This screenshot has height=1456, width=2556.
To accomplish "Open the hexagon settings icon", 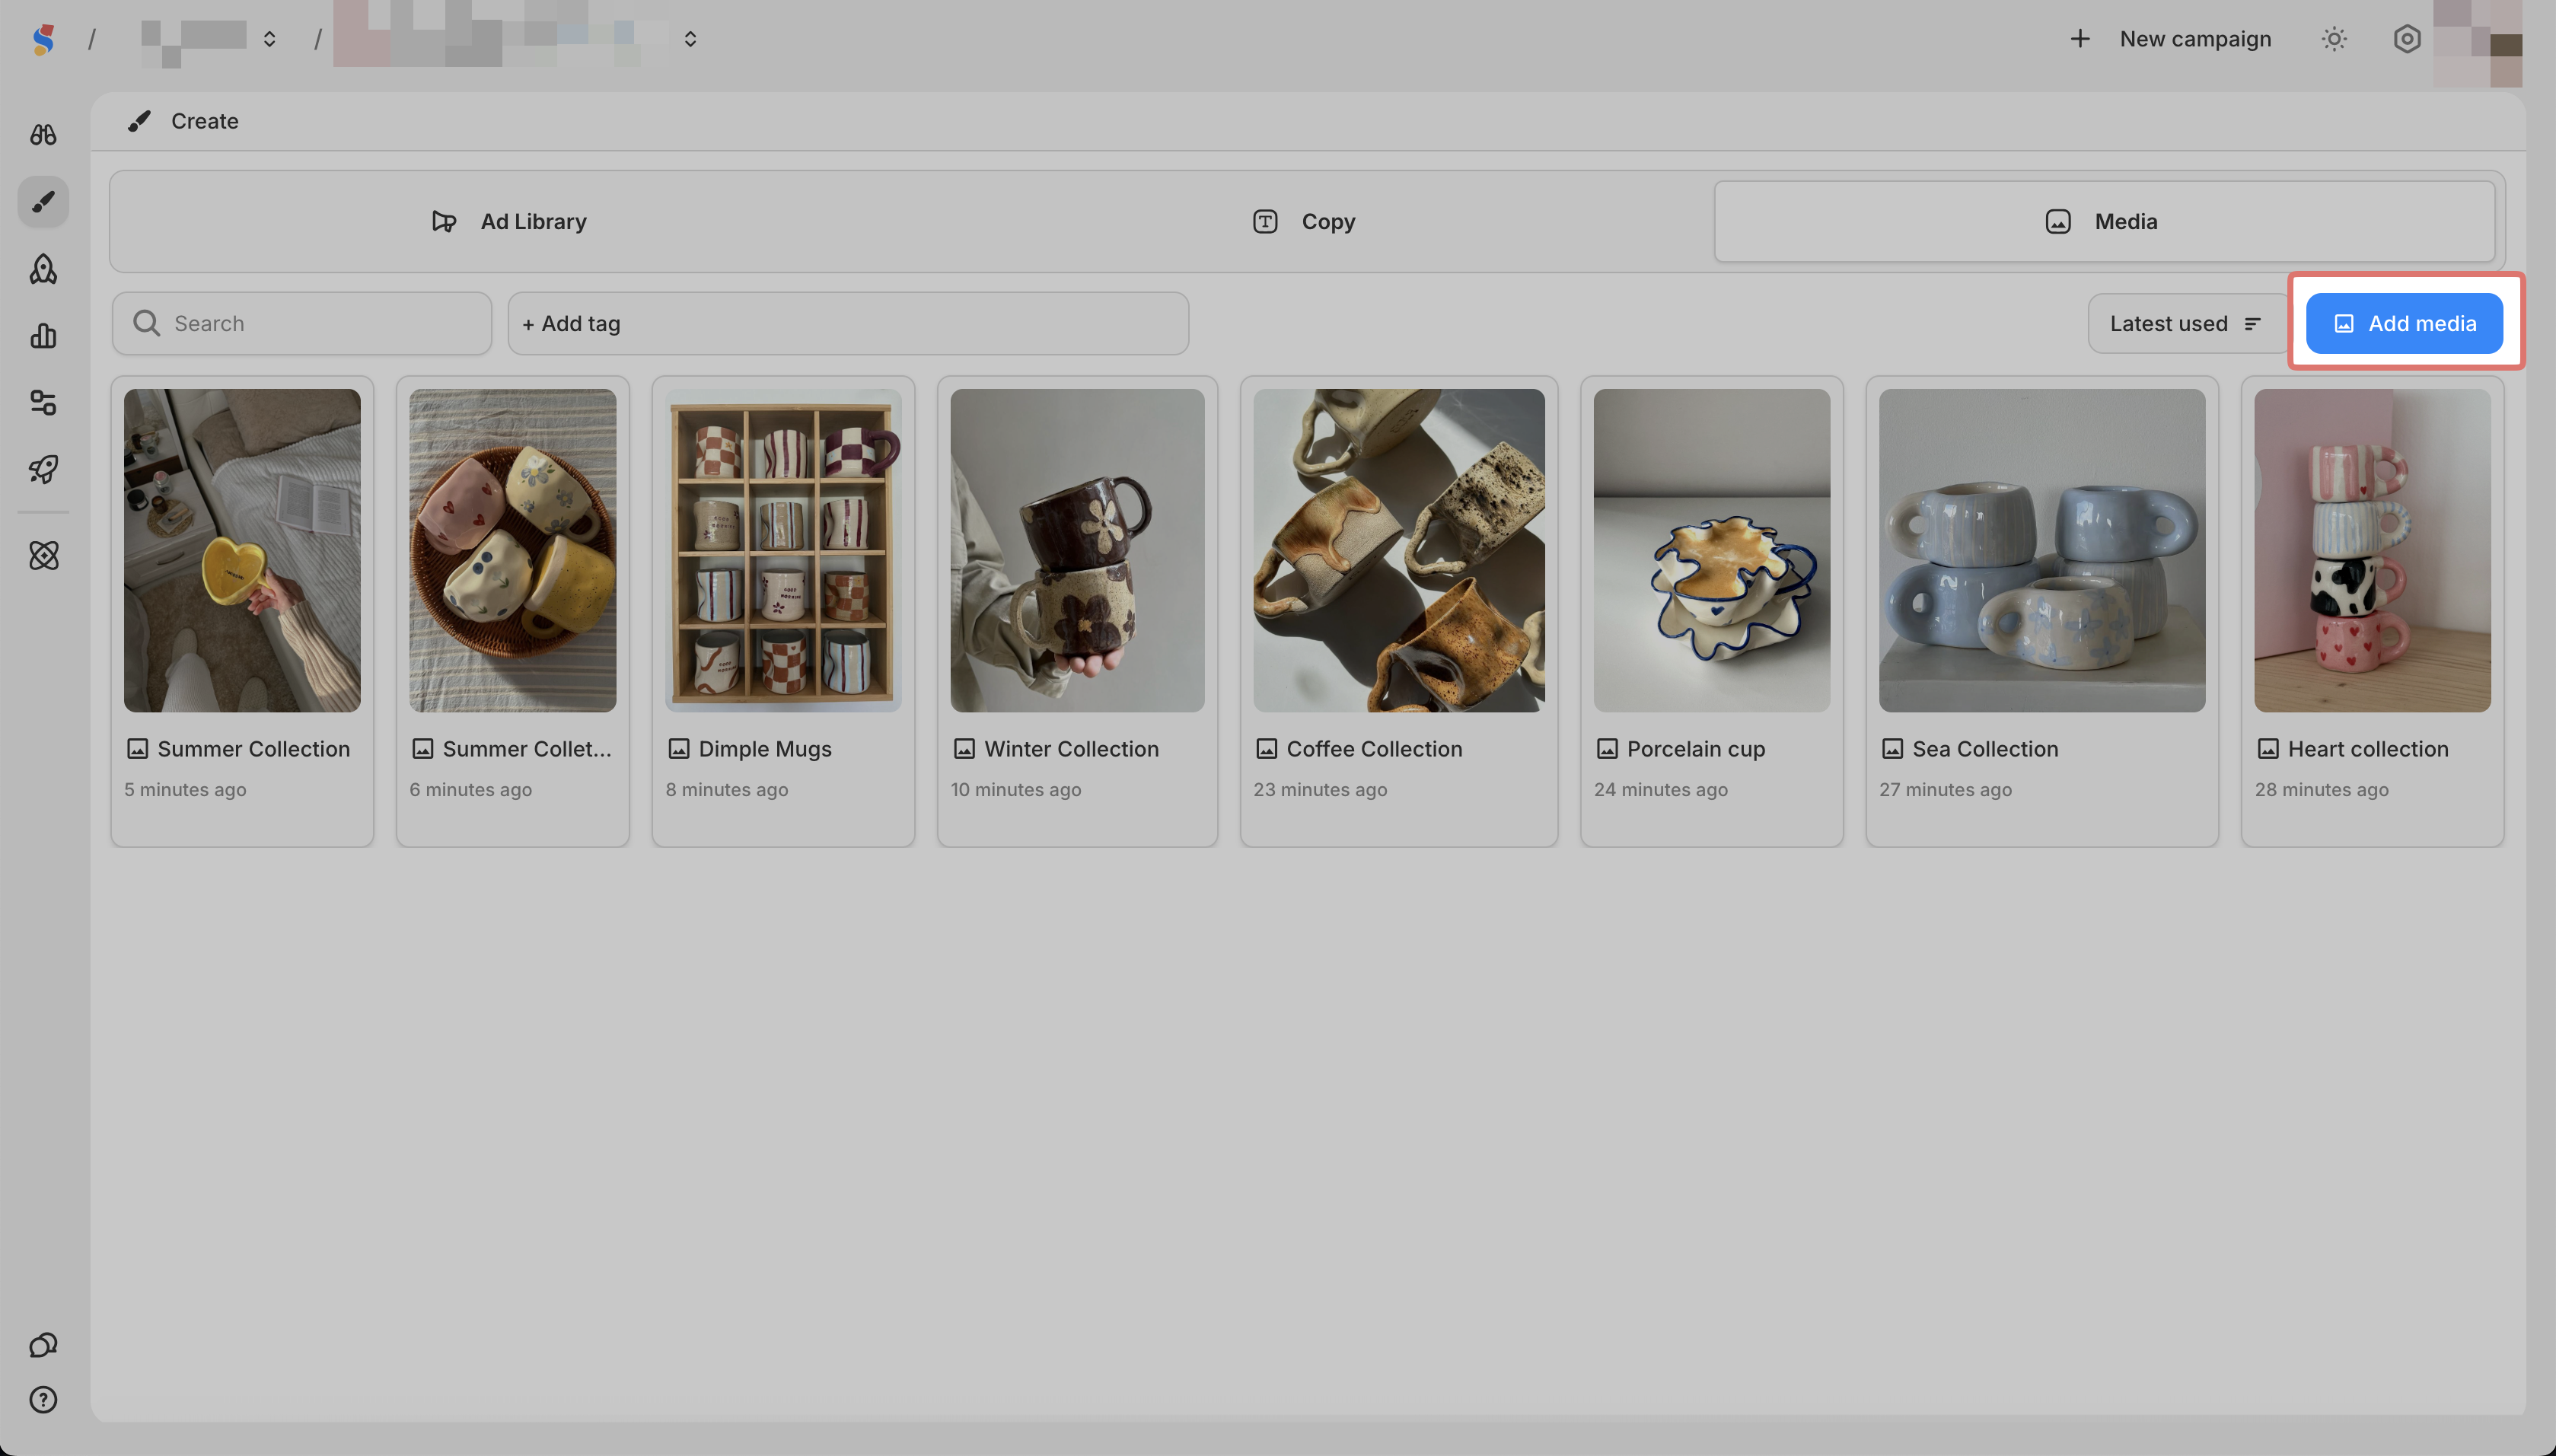I will tap(2407, 39).
